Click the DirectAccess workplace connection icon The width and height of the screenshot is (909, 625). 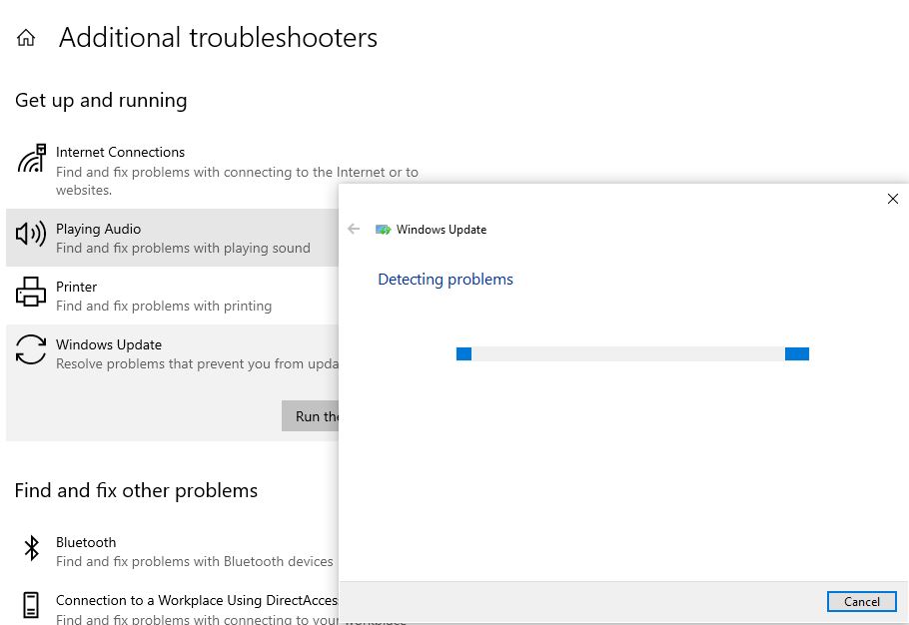click(x=31, y=604)
